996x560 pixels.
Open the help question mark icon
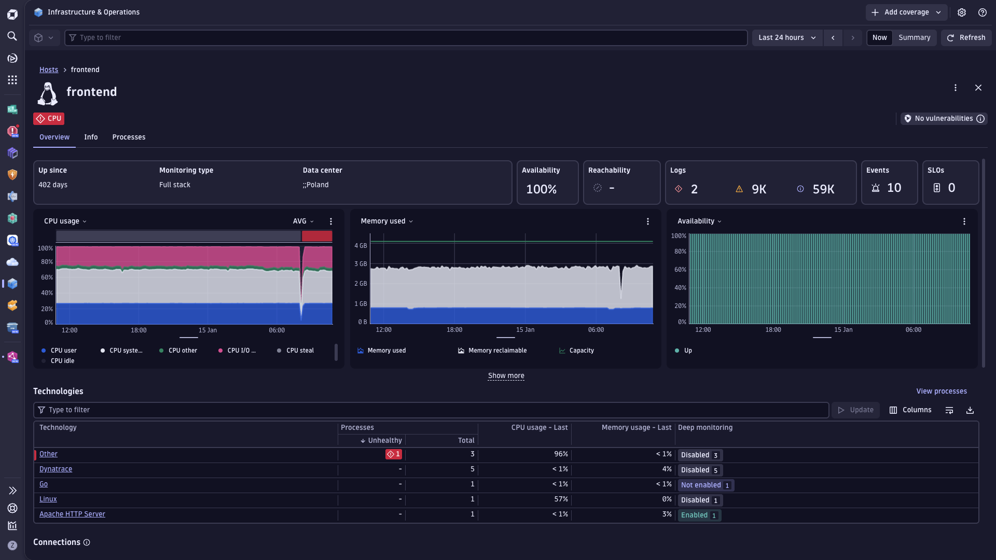click(983, 12)
